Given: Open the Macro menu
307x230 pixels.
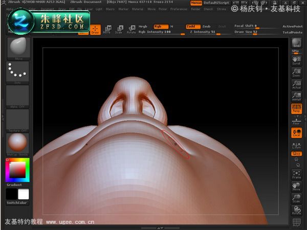Looking at the screenshot, I should point(110,9).
